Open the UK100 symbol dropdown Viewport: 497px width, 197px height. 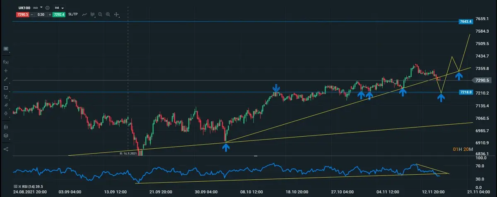point(41,7)
